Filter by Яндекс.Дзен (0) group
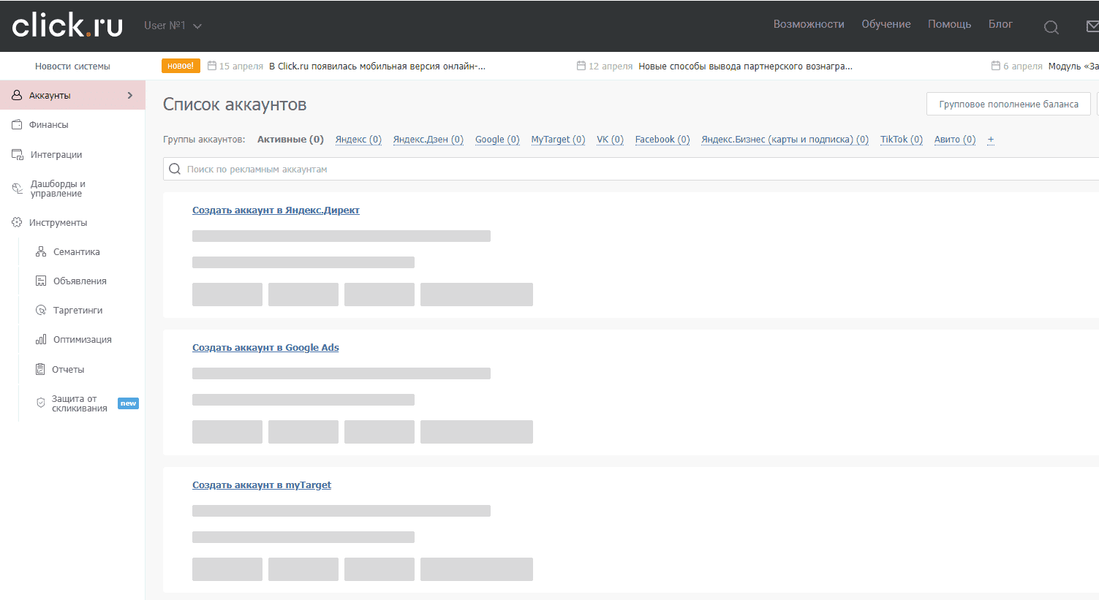1099x600 pixels. pos(428,140)
